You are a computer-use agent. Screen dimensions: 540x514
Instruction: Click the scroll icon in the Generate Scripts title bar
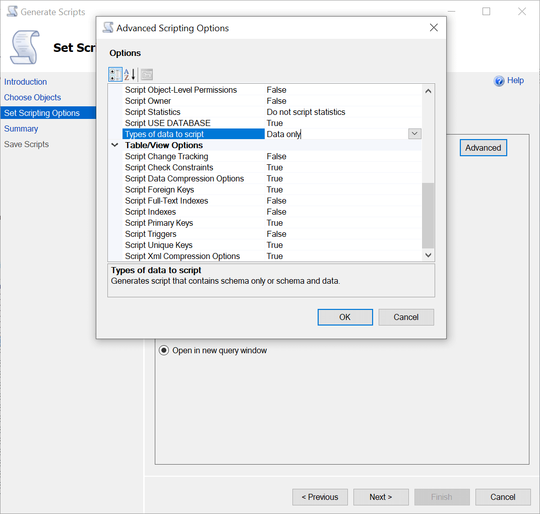point(11,11)
